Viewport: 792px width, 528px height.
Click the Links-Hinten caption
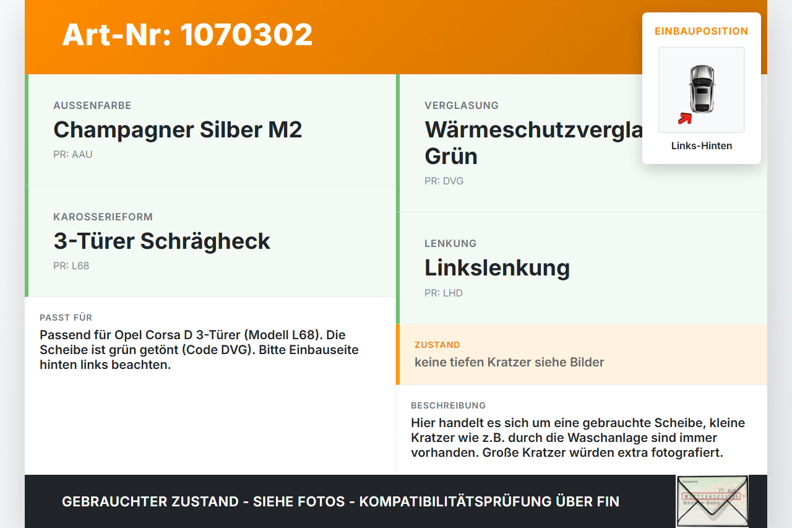[702, 146]
